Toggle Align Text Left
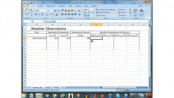This screenshot has height=98, width=174. point(63,14)
